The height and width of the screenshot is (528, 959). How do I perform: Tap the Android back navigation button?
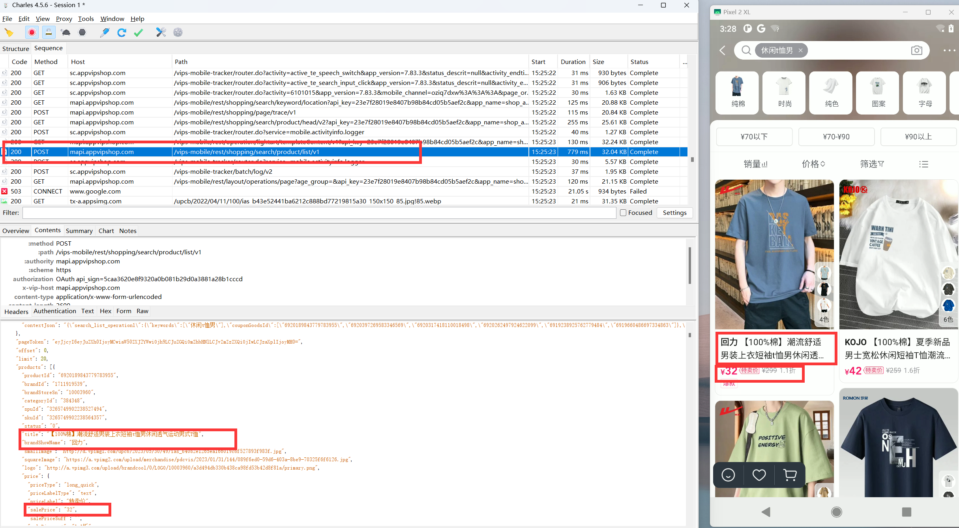[x=766, y=512]
